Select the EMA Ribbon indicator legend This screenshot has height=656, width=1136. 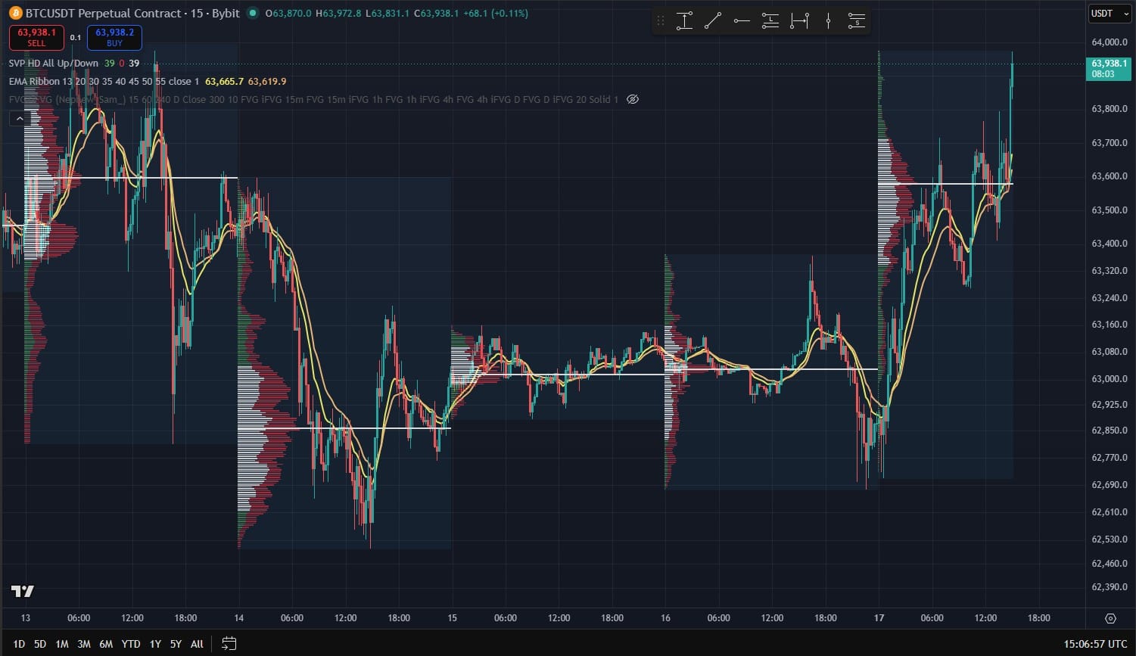[104, 81]
